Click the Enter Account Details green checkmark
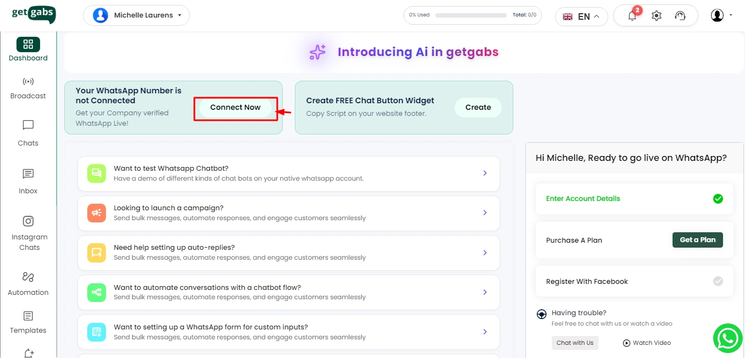The height and width of the screenshot is (358, 745). click(x=718, y=199)
